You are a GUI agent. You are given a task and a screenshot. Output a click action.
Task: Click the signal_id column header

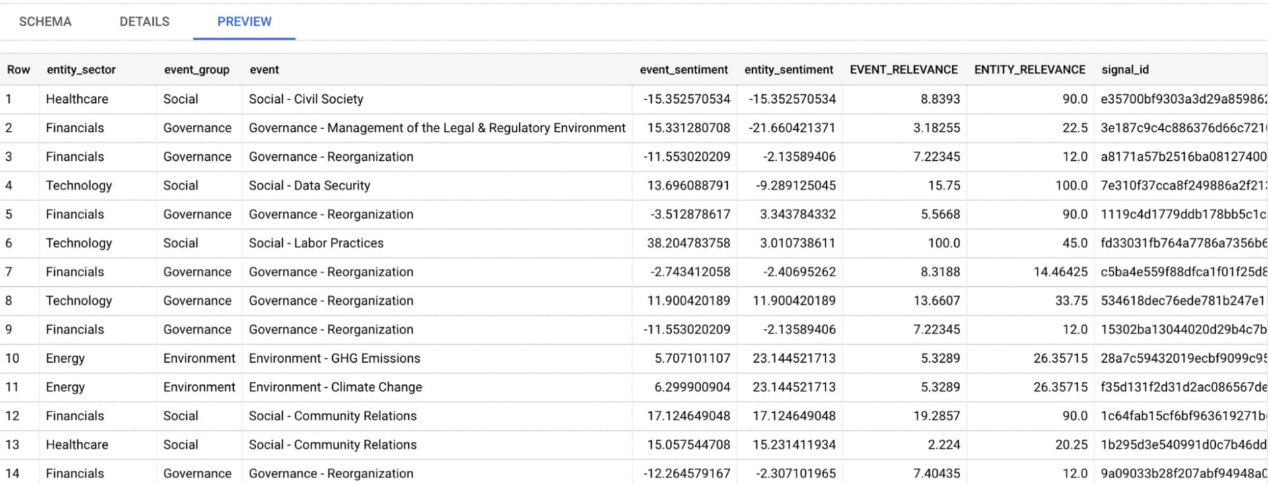click(1125, 70)
